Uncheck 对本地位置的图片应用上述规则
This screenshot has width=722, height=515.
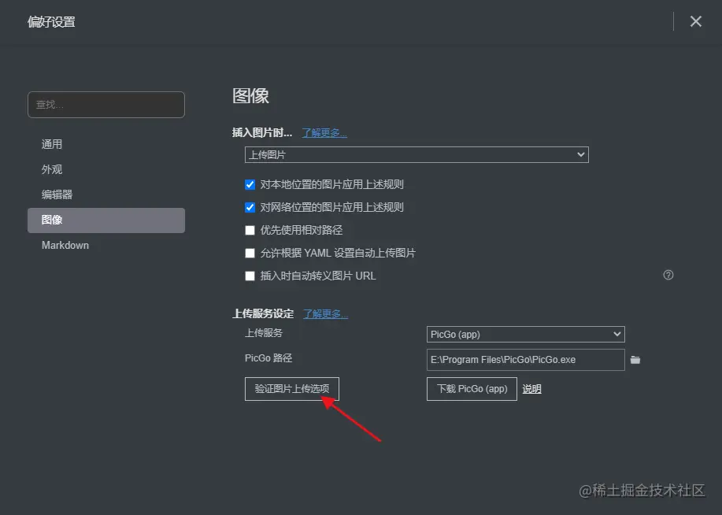(x=250, y=185)
